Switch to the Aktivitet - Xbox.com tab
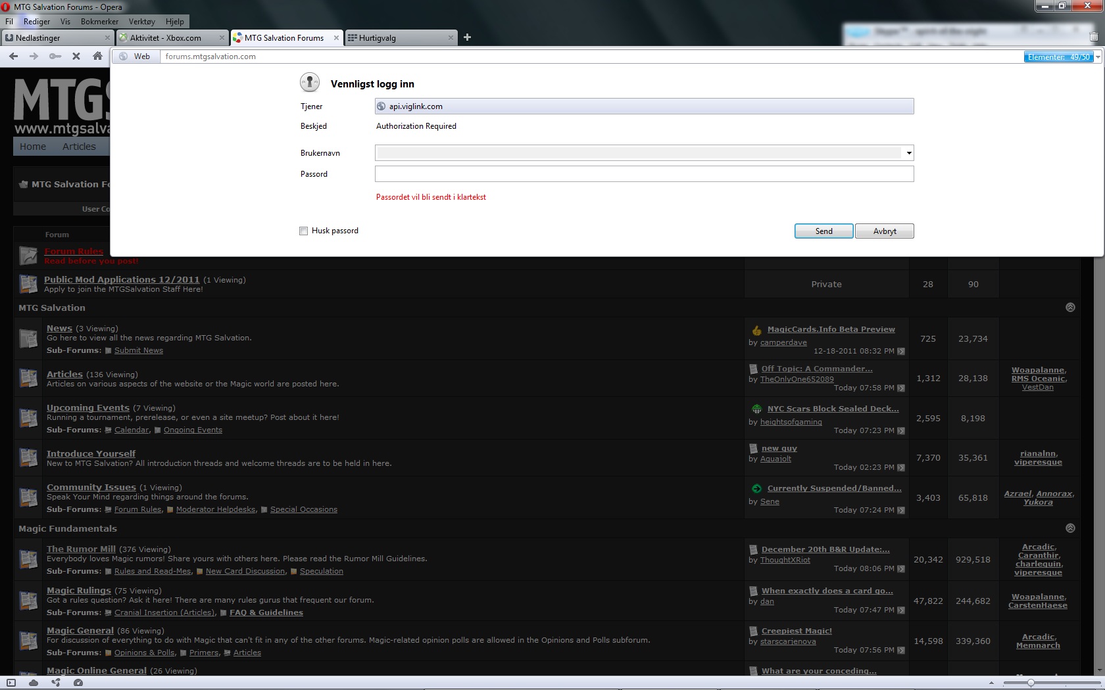The image size is (1105, 690). coord(172,38)
